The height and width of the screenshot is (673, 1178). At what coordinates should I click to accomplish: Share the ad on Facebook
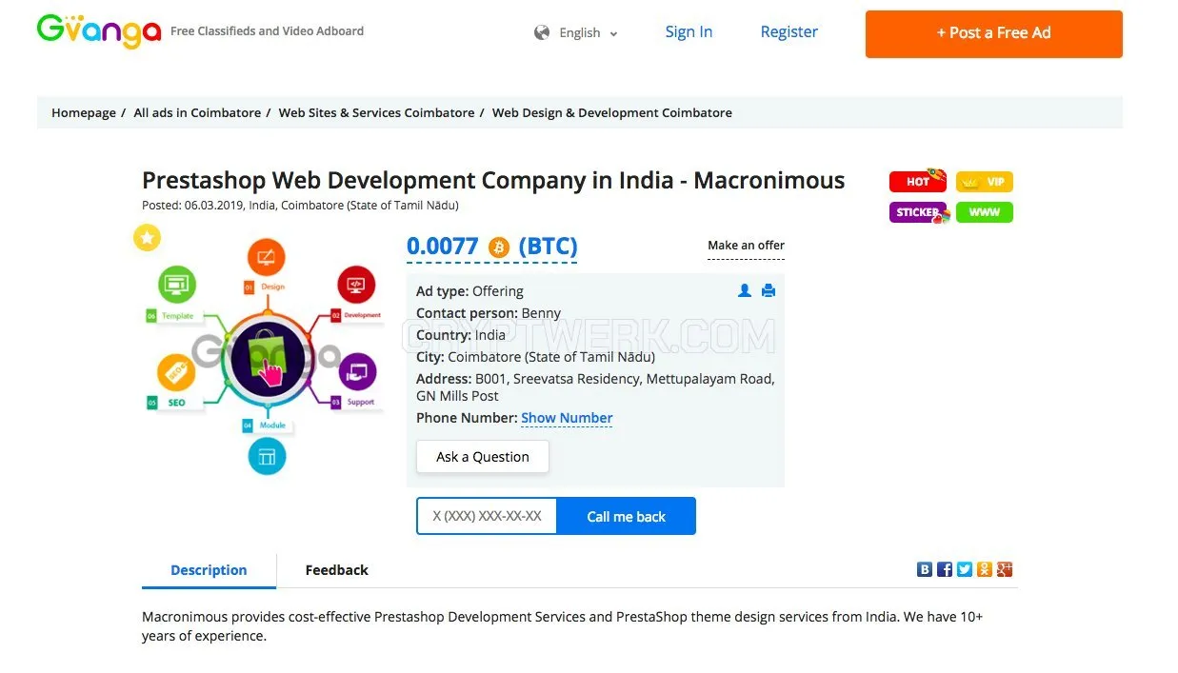pyautogui.click(x=945, y=569)
